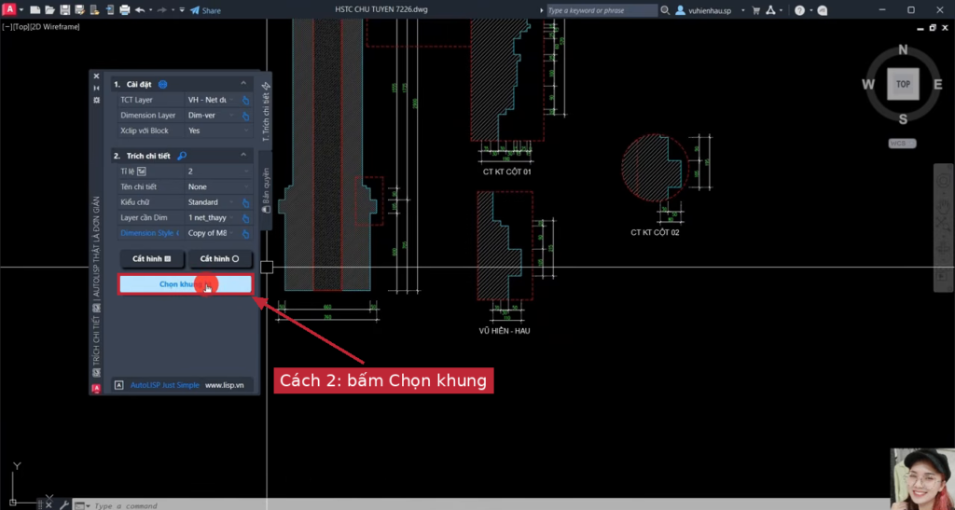
Task: Open the vuhienhau.sp account menu
Action: 710,10
